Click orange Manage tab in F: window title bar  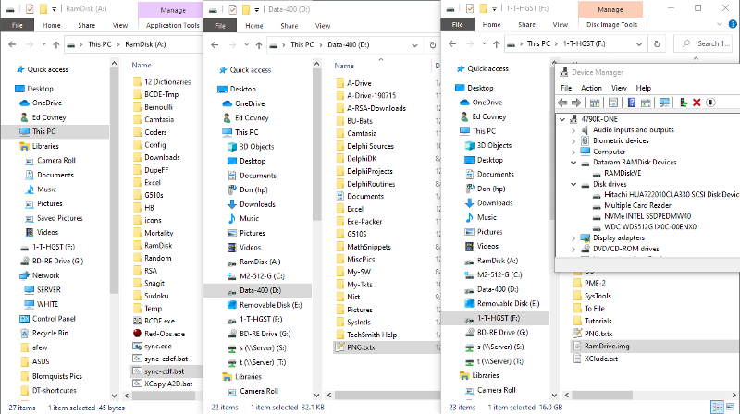[610, 9]
